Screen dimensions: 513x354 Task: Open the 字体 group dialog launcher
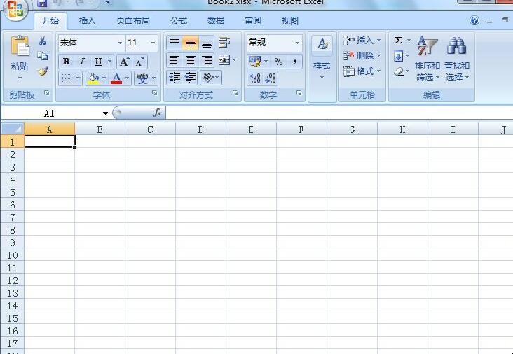coord(154,94)
